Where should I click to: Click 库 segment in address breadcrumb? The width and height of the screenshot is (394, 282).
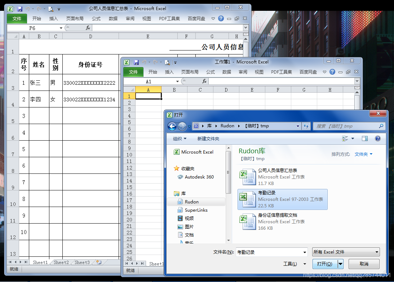point(209,126)
